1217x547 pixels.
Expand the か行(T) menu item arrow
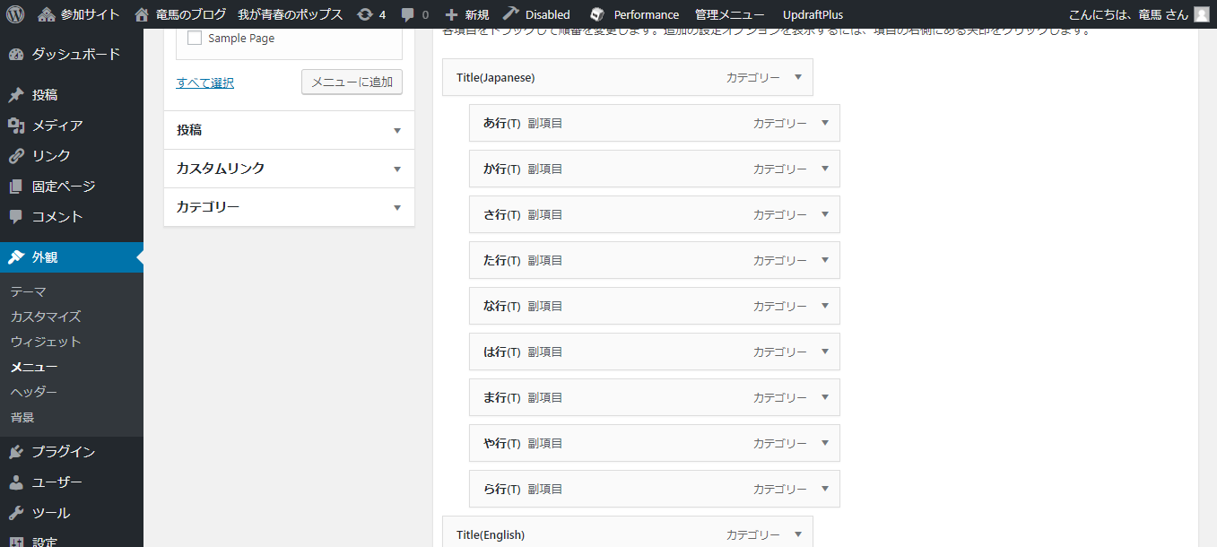pos(825,169)
